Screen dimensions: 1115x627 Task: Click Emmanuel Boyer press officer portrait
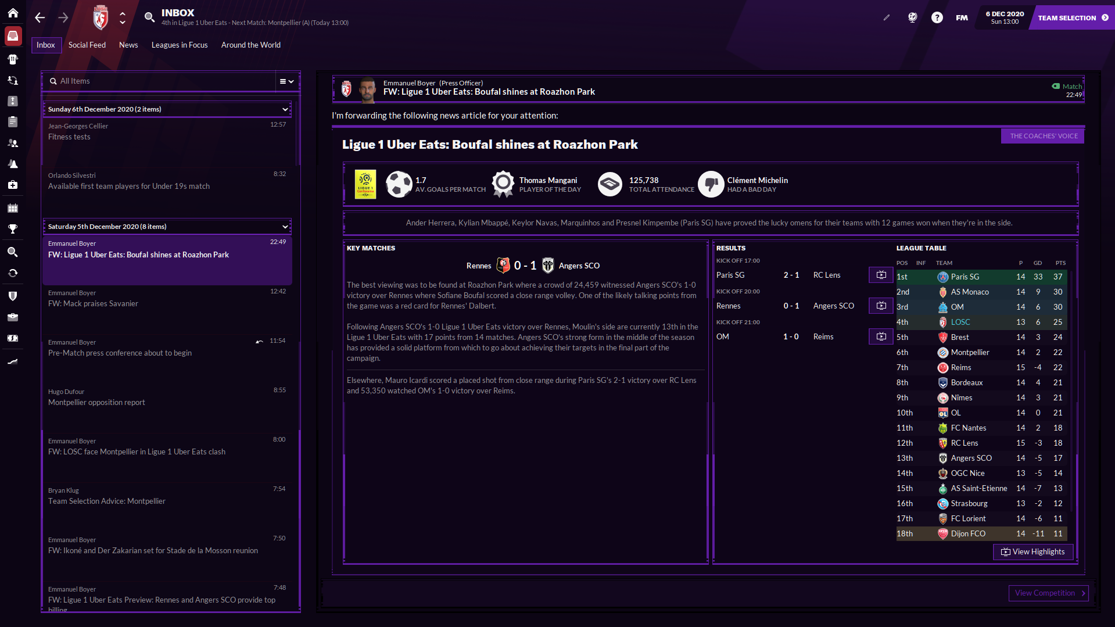click(367, 89)
